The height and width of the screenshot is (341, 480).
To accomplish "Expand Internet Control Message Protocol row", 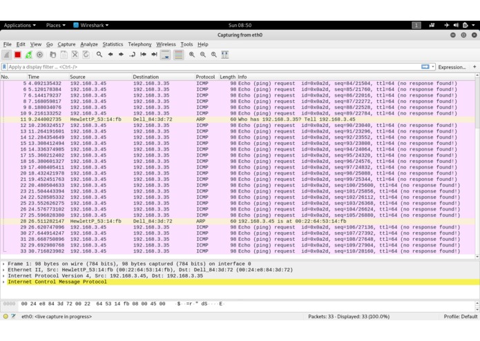I will tap(3, 282).
